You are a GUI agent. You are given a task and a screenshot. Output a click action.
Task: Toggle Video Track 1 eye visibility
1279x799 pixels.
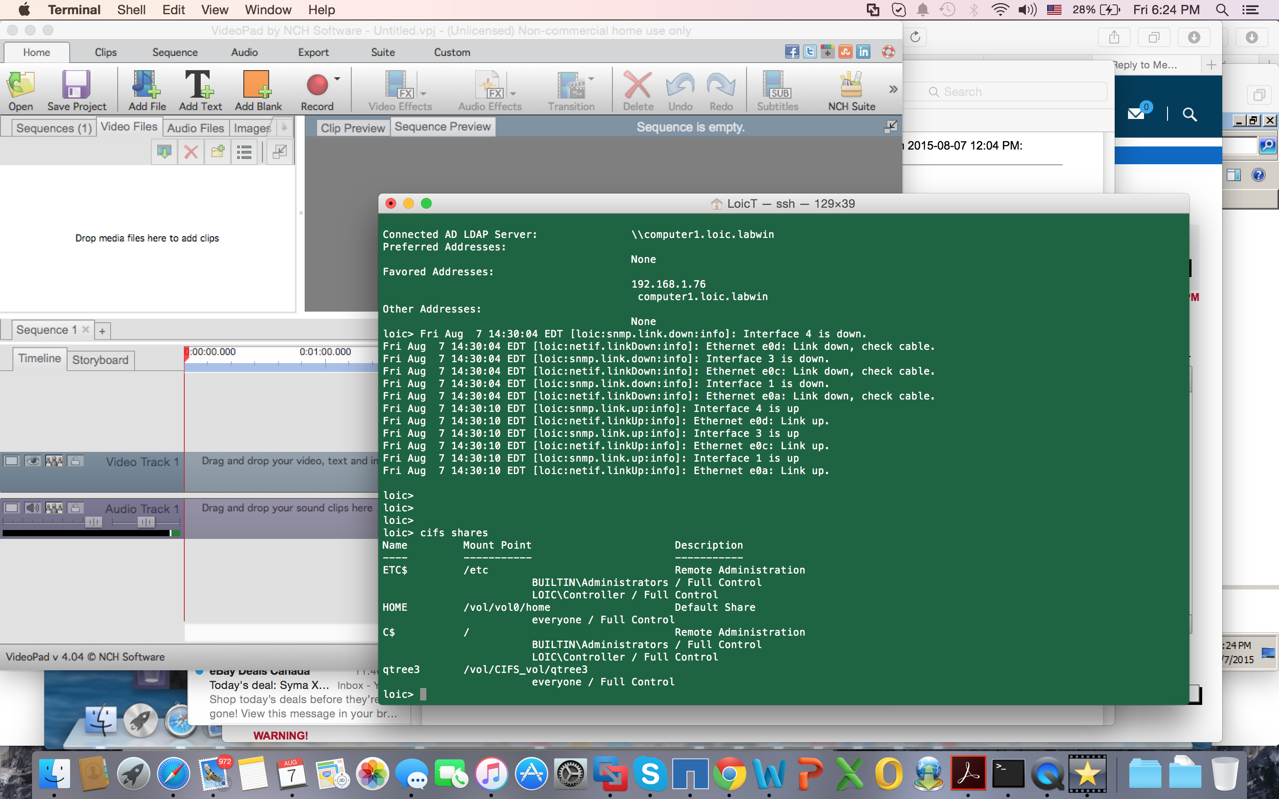click(x=32, y=461)
